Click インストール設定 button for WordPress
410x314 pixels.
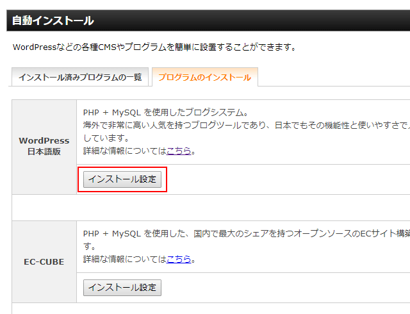[x=122, y=179]
